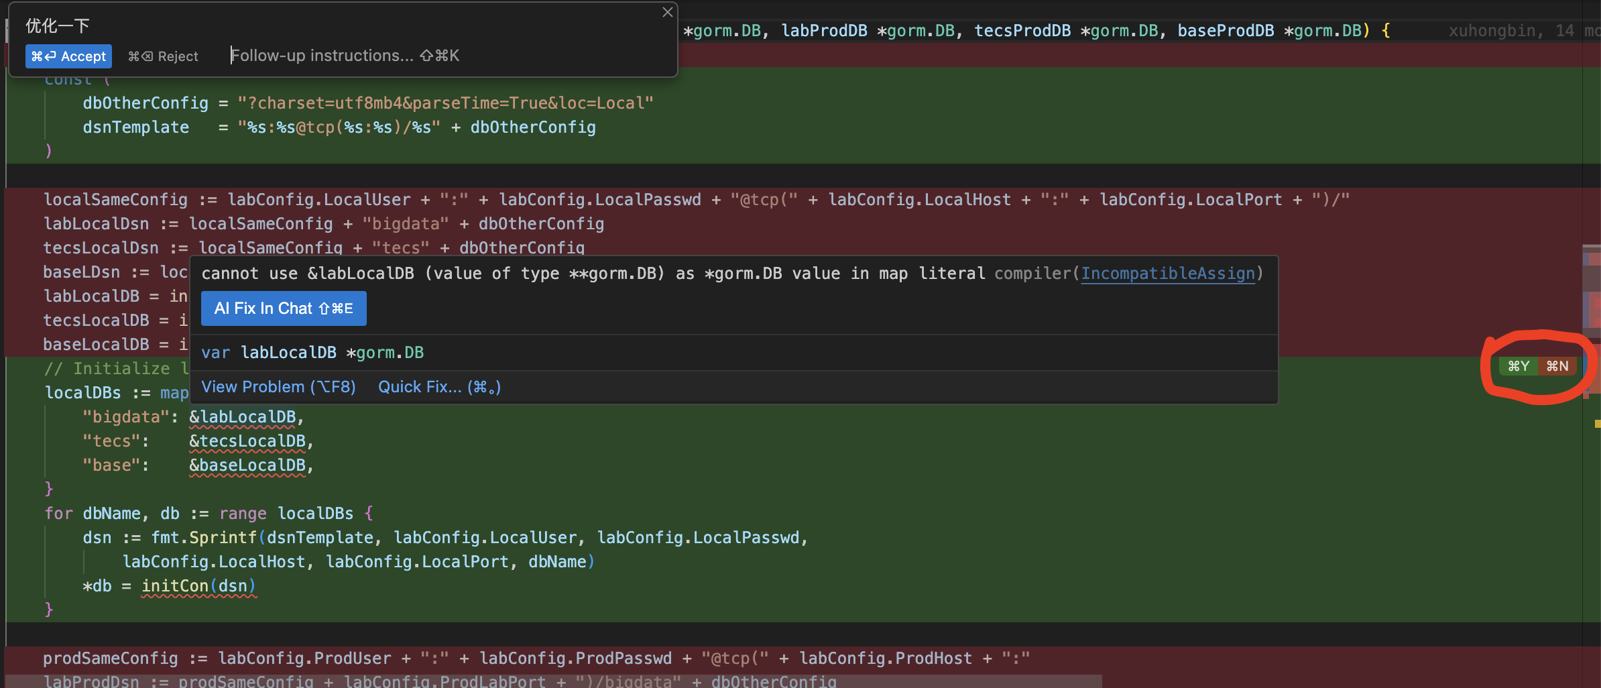Viewport: 1601px width, 688px height.
Task: Open the IncompatibleAssign compiler link
Action: pos(1168,274)
